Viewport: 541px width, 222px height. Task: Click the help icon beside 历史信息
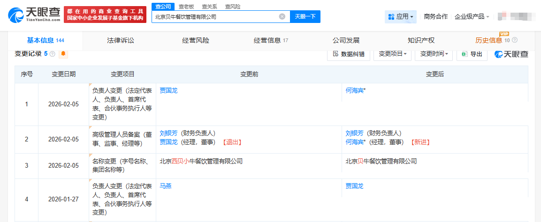(515, 40)
